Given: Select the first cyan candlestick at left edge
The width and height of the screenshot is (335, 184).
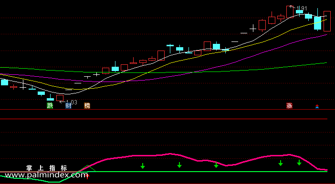Looking at the screenshot, I should (x=4, y=82).
